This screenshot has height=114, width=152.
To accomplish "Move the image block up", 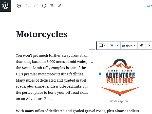I will pos(92,52).
